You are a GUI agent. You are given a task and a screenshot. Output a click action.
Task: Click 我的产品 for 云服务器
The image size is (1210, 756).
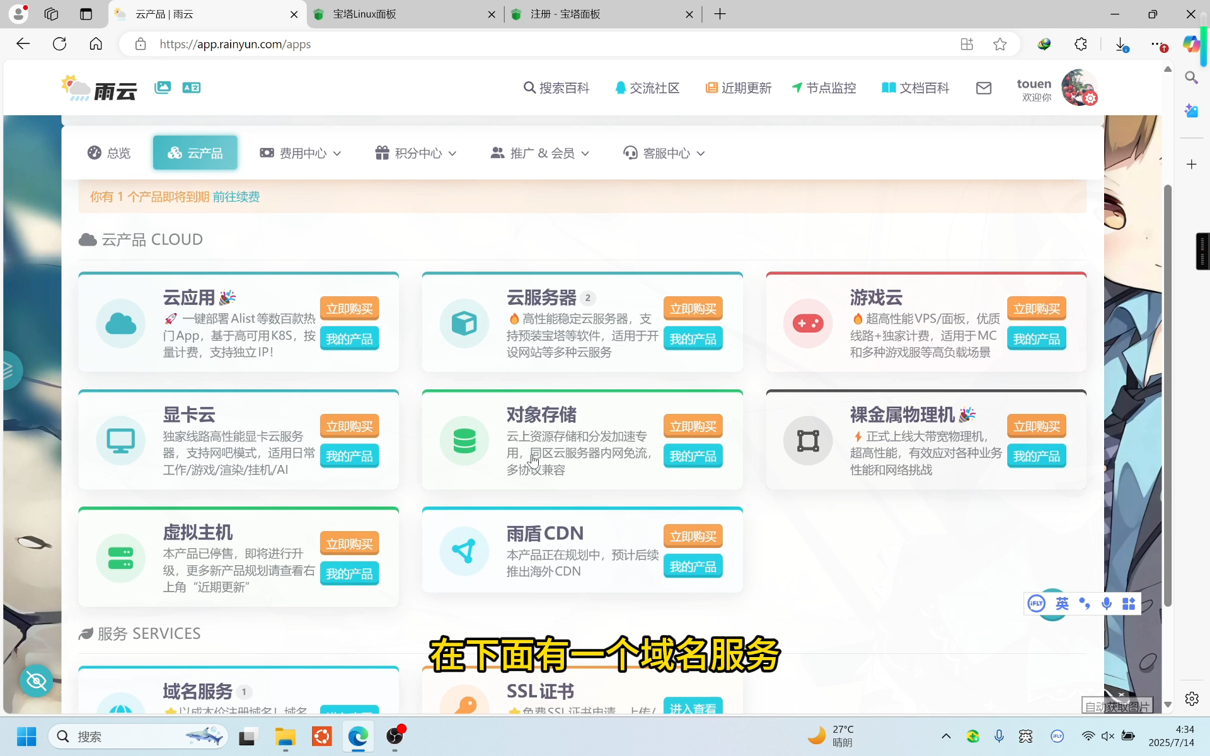click(693, 339)
